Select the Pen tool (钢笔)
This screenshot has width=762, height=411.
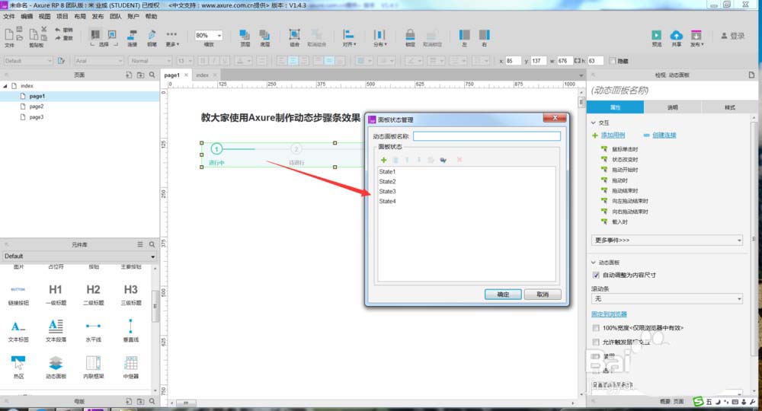152,37
